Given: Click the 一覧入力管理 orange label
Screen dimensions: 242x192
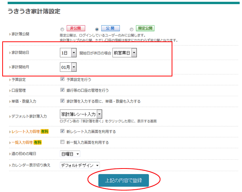Looking at the screenshot, I should 22,142.
